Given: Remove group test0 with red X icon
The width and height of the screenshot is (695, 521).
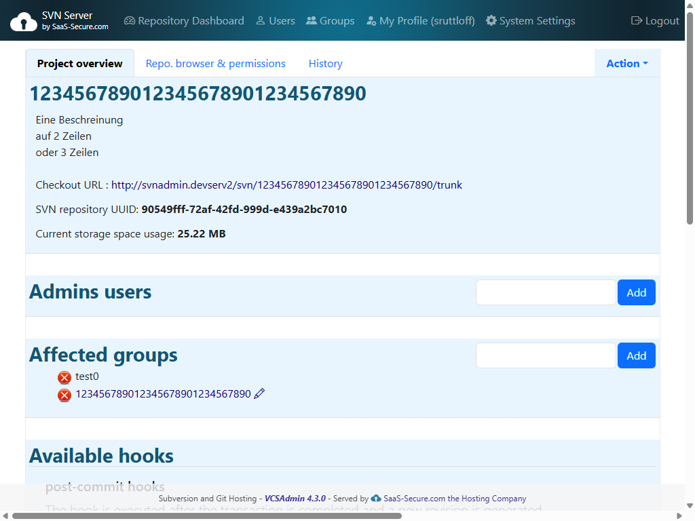Looking at the screenshot, I should [x=64, y=377].
